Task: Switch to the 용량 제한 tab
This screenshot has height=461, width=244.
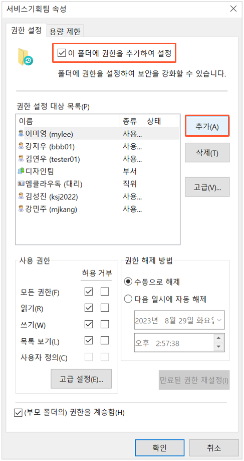Action: tap(65, 32)
